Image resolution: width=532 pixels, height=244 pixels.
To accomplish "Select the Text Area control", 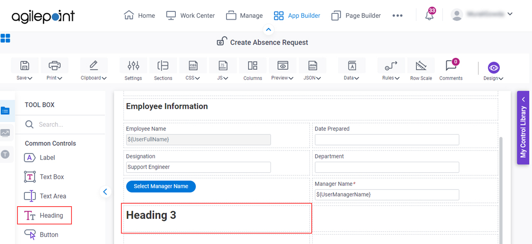I will [x=45, y=196].
